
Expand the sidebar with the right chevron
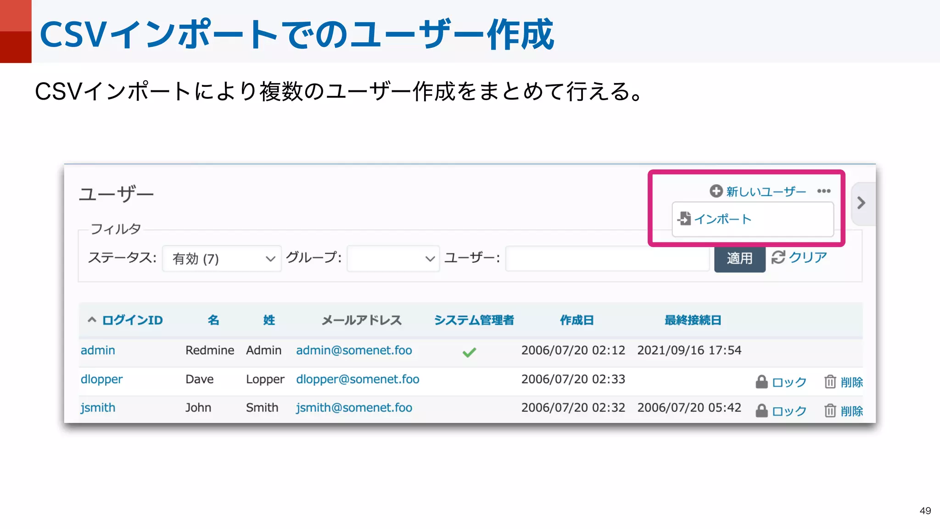click(x=862, y=203)
